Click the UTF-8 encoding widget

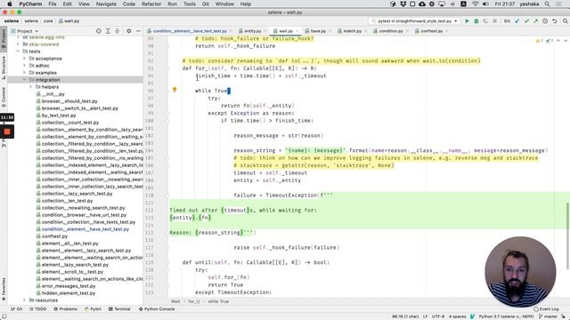coord(438,316)
